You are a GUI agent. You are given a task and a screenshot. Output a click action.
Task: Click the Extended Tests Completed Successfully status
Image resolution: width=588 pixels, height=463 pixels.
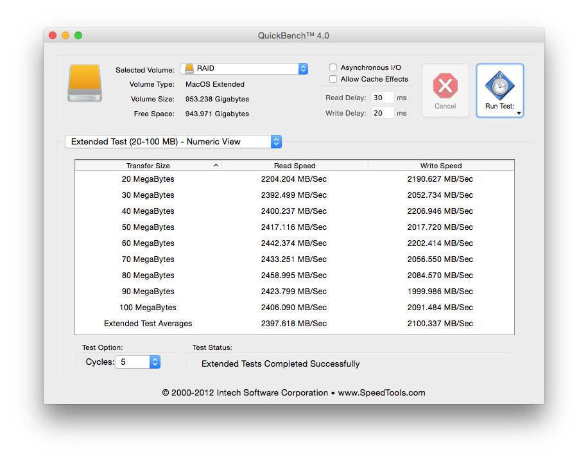pyautogui.click(x=281, y=363)
